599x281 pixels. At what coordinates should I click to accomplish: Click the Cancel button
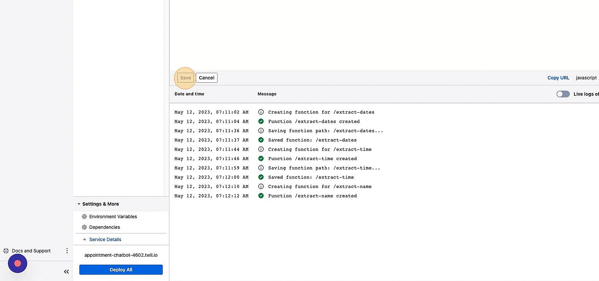point(207,78)
